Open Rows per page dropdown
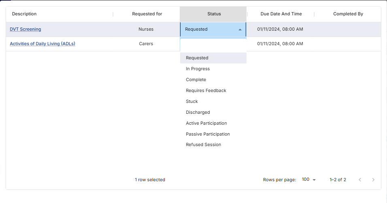The width and height of the screenshot is (387, 203). click(308, 180)
